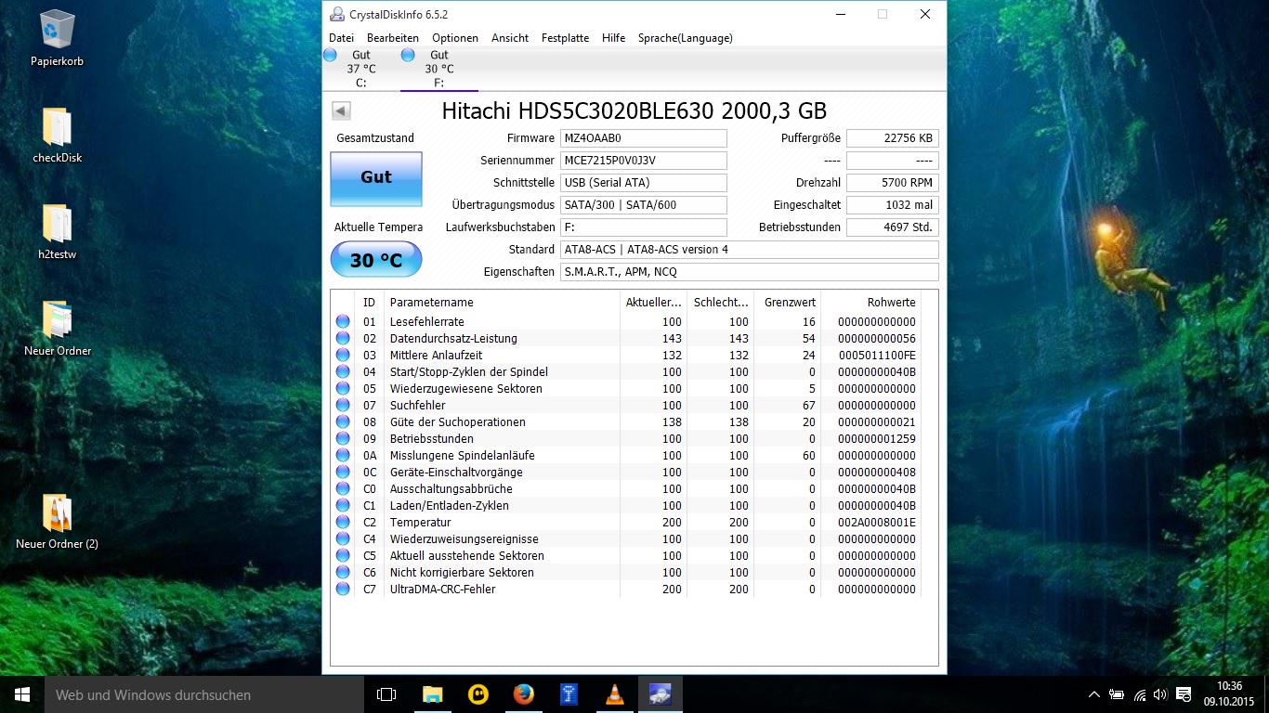Click status orb for Güte der Suchoperationen
The image size is (1269, 713).
tap(343, 422)
